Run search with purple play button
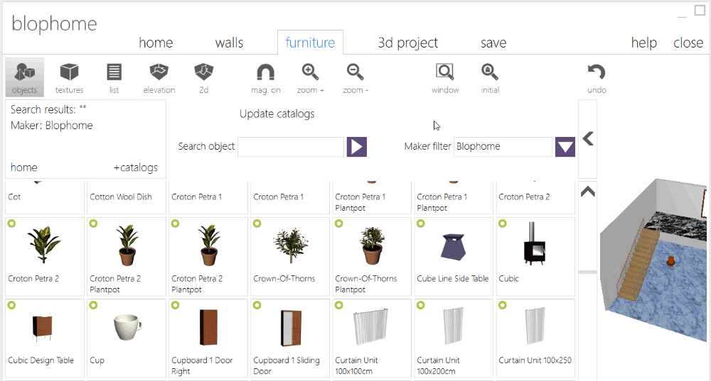 pos(357,147)
